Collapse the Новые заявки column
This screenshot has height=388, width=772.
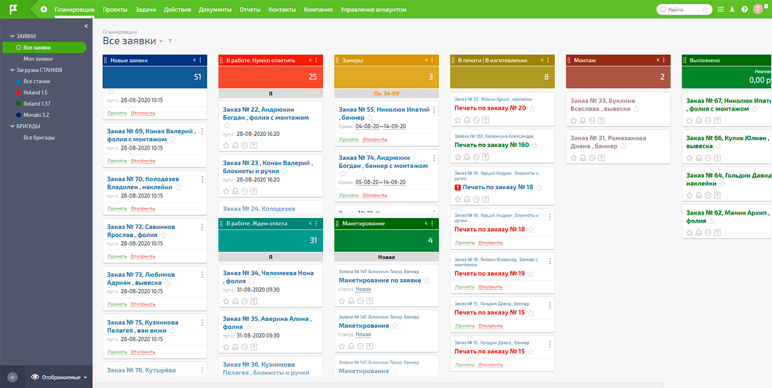(x=194, y=60)
